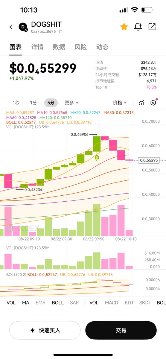
Task: Switch to the 风险 tab
Action: pyautogui.click(x=81, y=47)
